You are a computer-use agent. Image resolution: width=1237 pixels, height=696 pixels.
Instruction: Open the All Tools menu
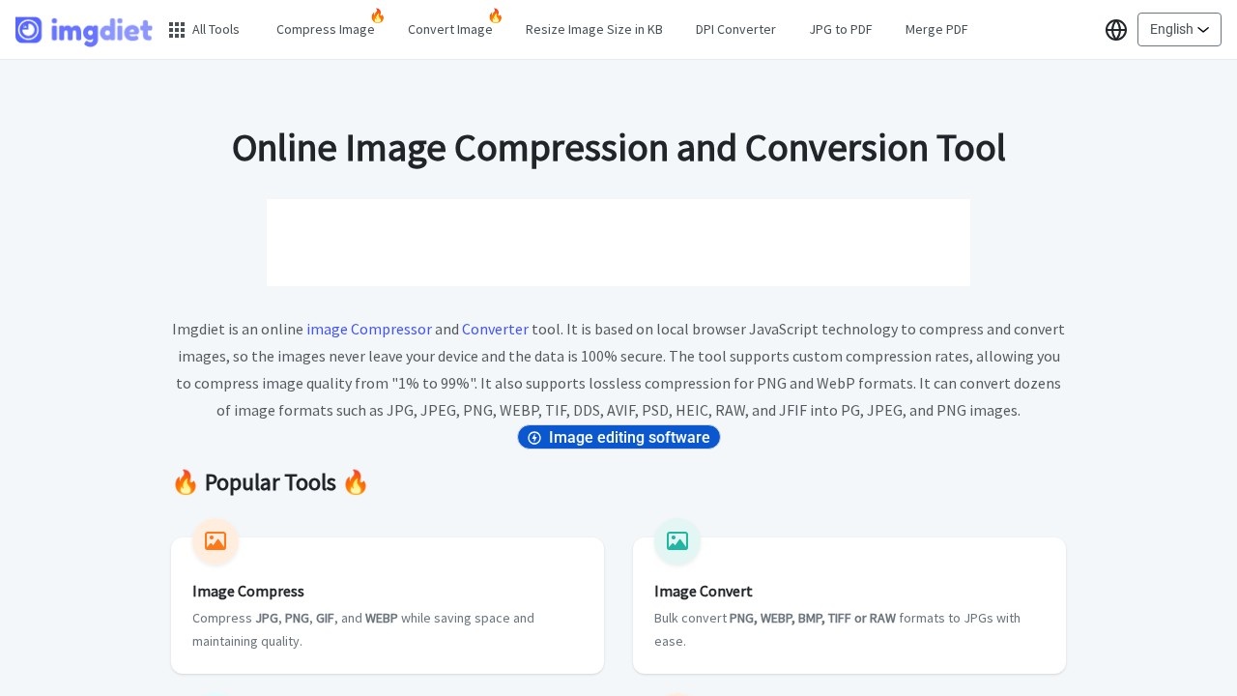pos(216,30)
